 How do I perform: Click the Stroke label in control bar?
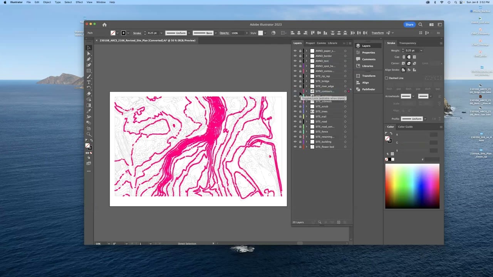(x=137, y=33)
